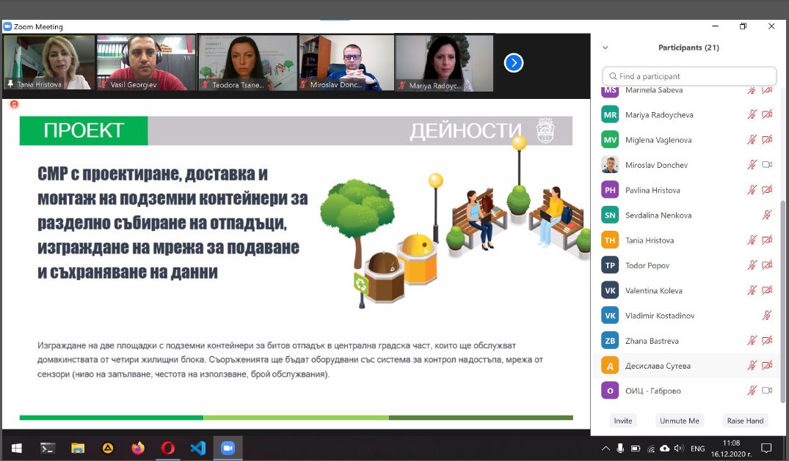Viewport: 789px width, 461px height.
Task: Toggle Todor Popov's disabled video icon
Action: (x=767, y=265)
